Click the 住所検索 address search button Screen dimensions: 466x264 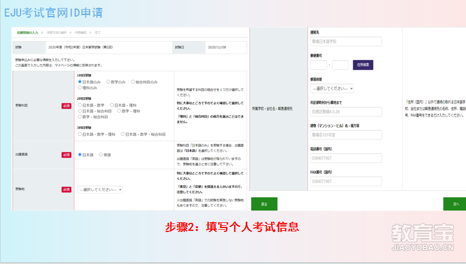click(363, 65)
